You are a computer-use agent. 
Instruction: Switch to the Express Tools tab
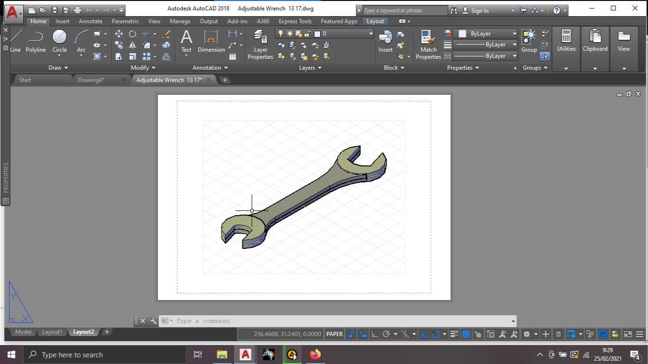[295, 21]
